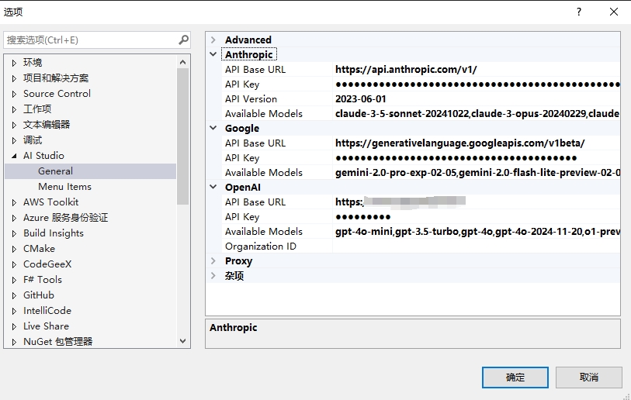Viewport: 631px width, 400px height.
Task: Click the OpenAI Organization ID field
Action: 475,247
